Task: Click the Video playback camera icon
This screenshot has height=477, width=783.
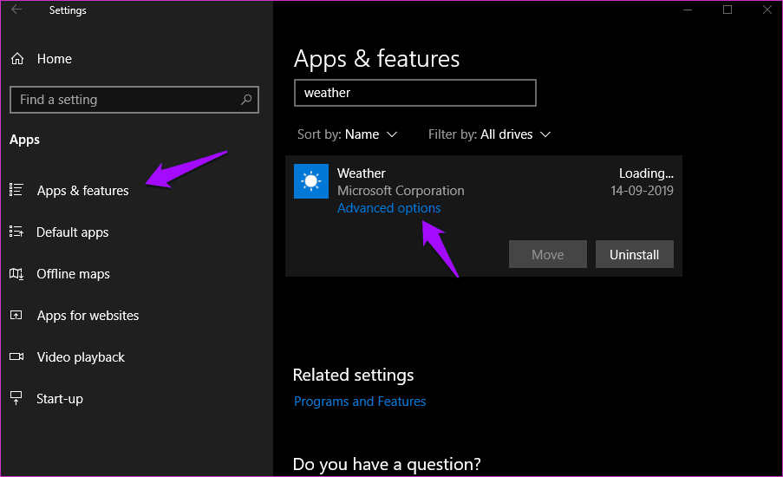Action: coord(16,356)
